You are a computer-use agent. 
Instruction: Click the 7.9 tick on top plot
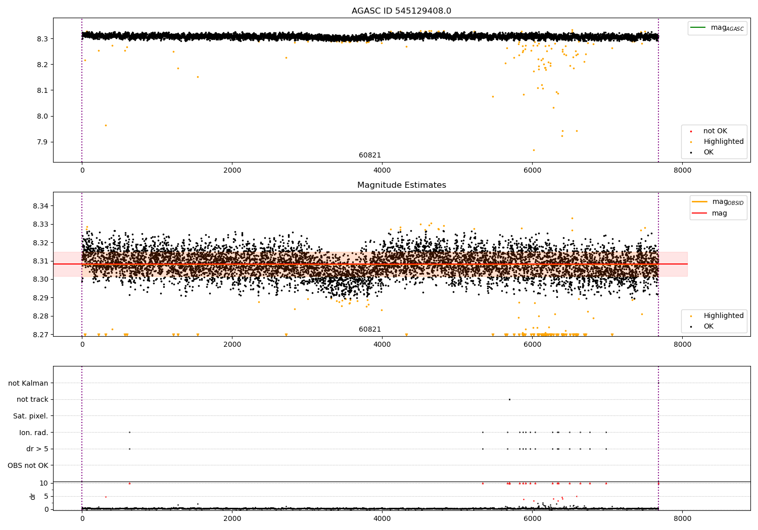42,142
